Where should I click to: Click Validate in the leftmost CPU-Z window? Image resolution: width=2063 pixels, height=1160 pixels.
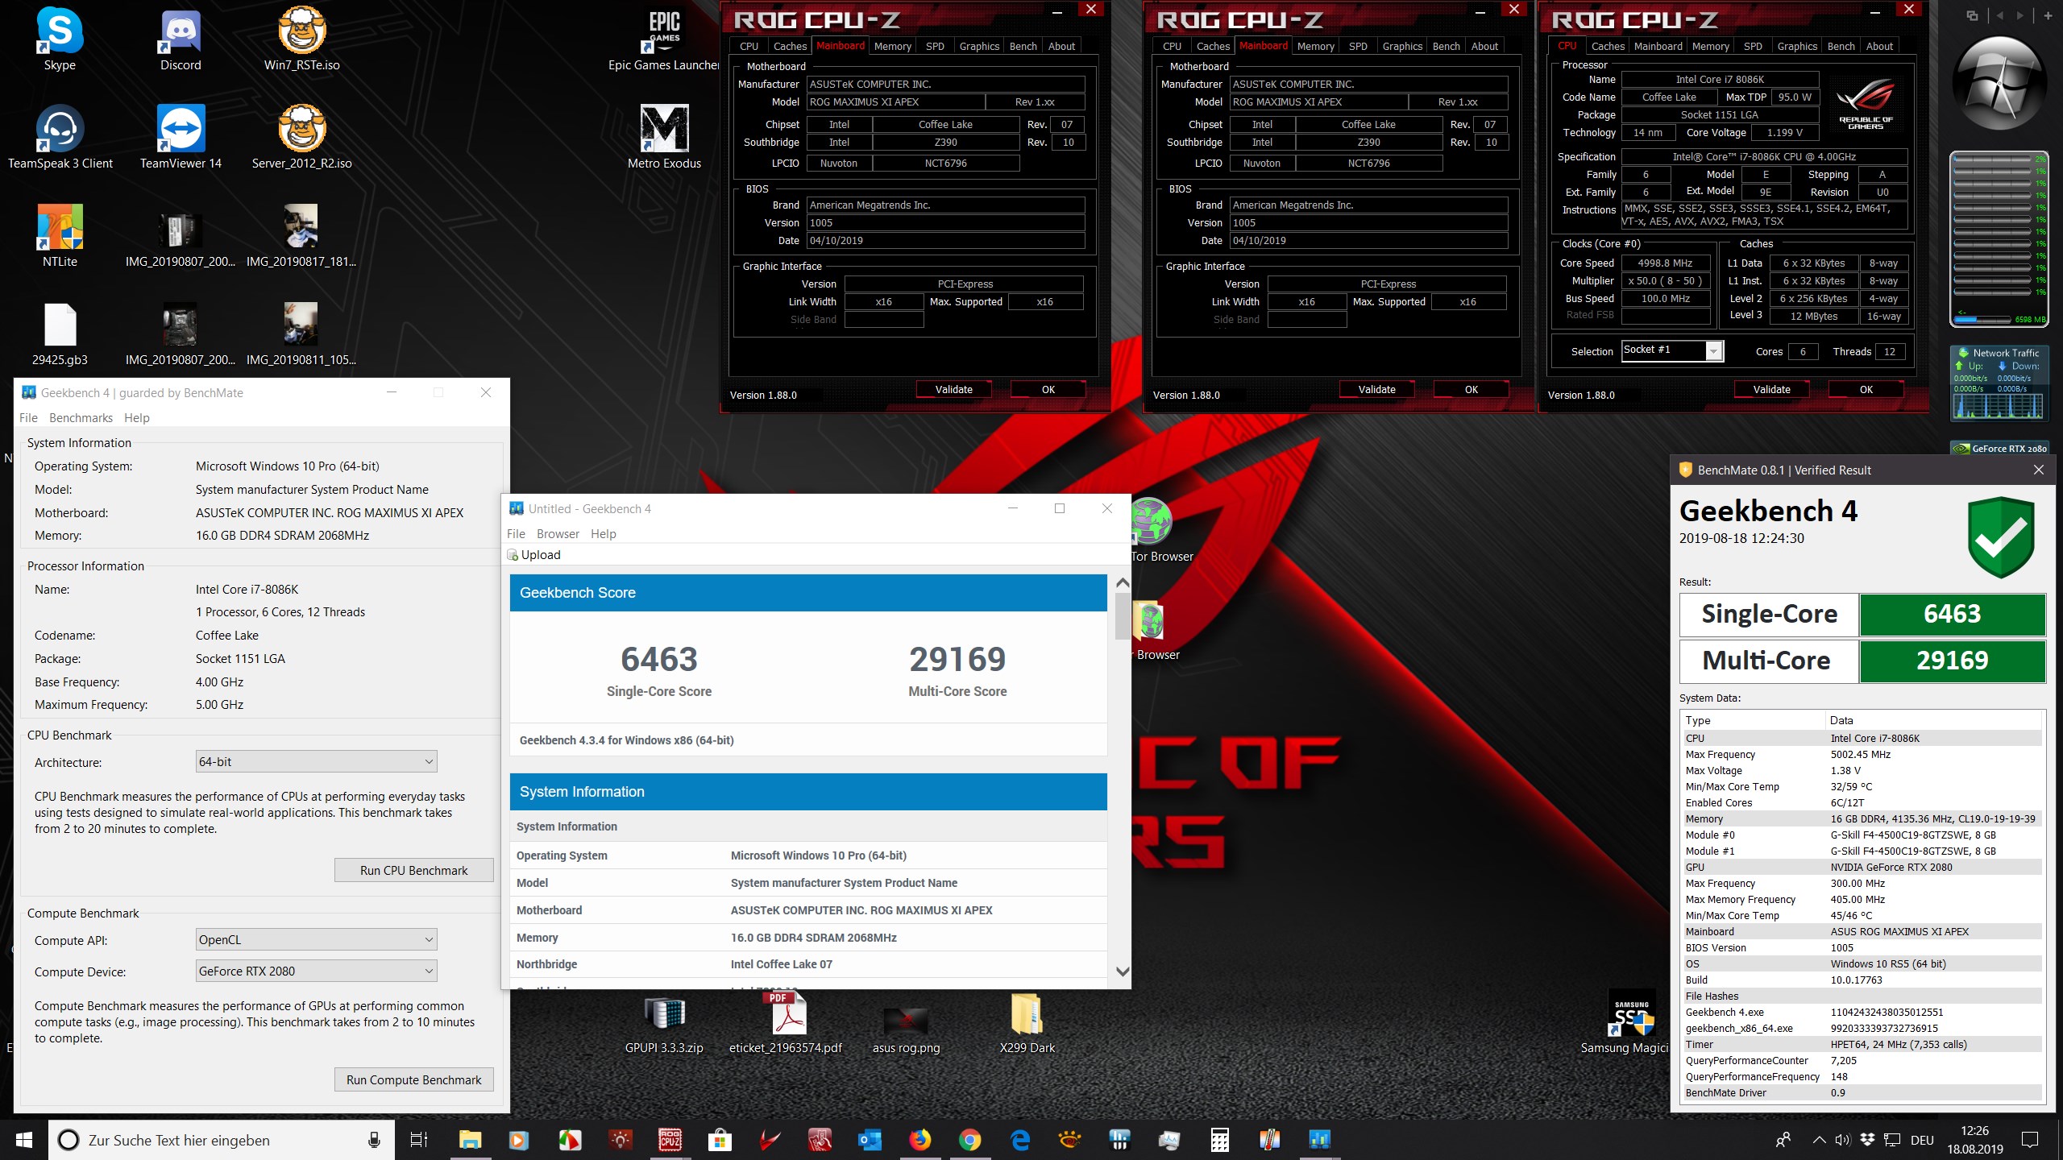coord(953,389)
